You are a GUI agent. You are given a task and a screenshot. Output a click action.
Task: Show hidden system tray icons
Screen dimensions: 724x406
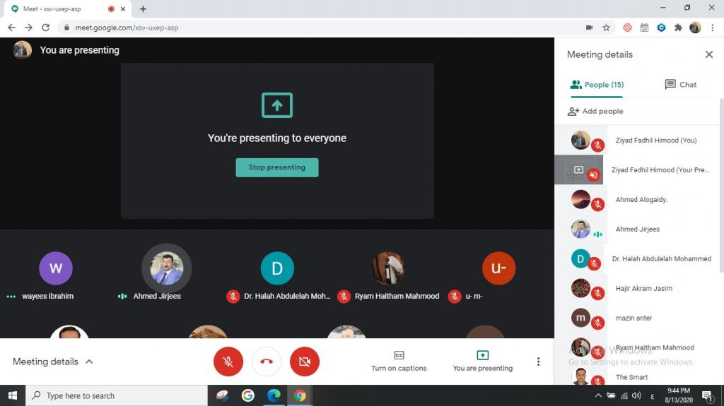[598, 395]
